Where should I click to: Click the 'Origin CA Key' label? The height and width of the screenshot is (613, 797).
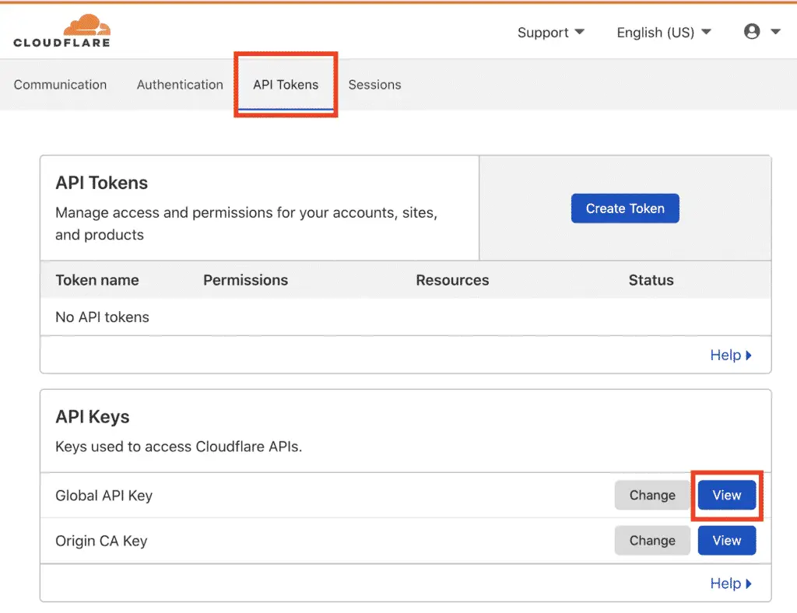tap(101, 541)
